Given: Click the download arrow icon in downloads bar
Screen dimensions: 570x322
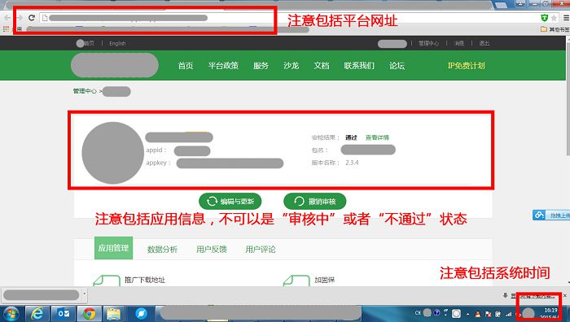Looking at the screenshot, I should (506, 295).
